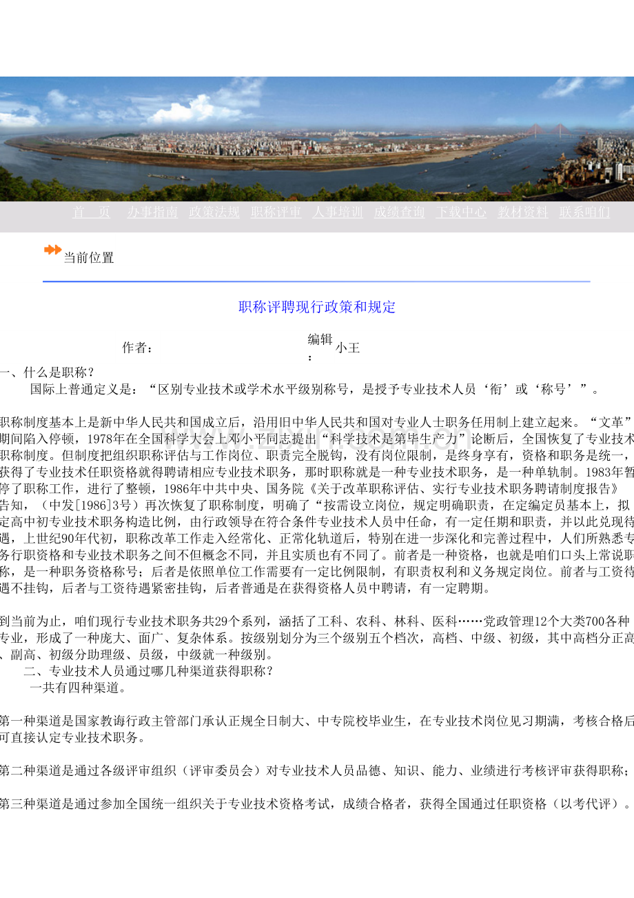Click the panoramic river city banner image
Viewport: 634px width, 898px height.
click(x=317, y=139)
